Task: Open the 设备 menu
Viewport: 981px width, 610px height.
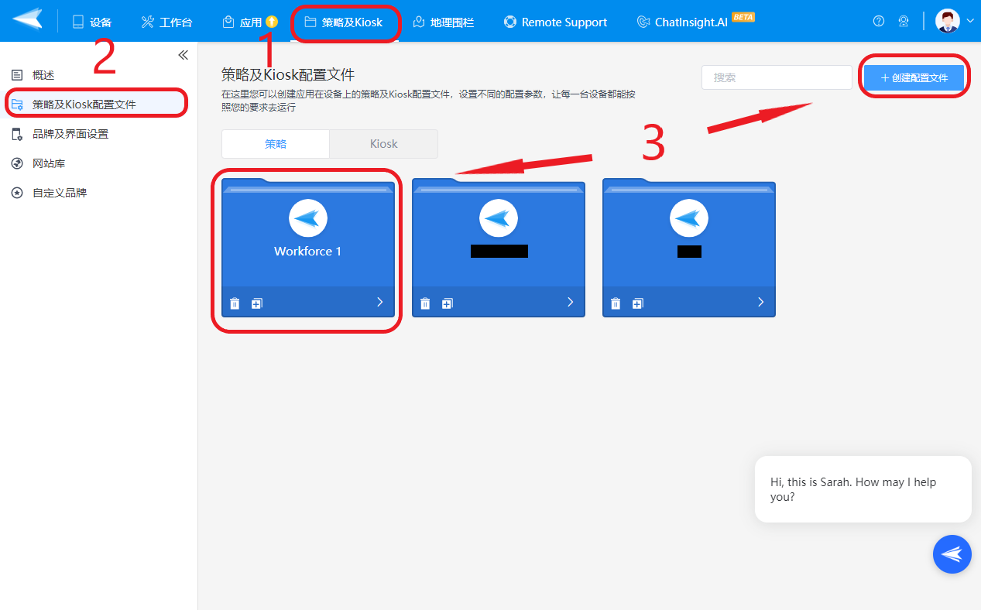Action: [91, 22]
